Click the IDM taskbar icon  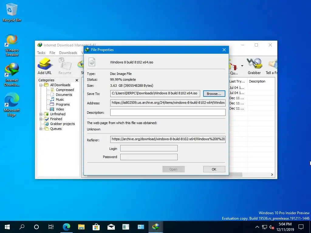click(x=156, y=227)
